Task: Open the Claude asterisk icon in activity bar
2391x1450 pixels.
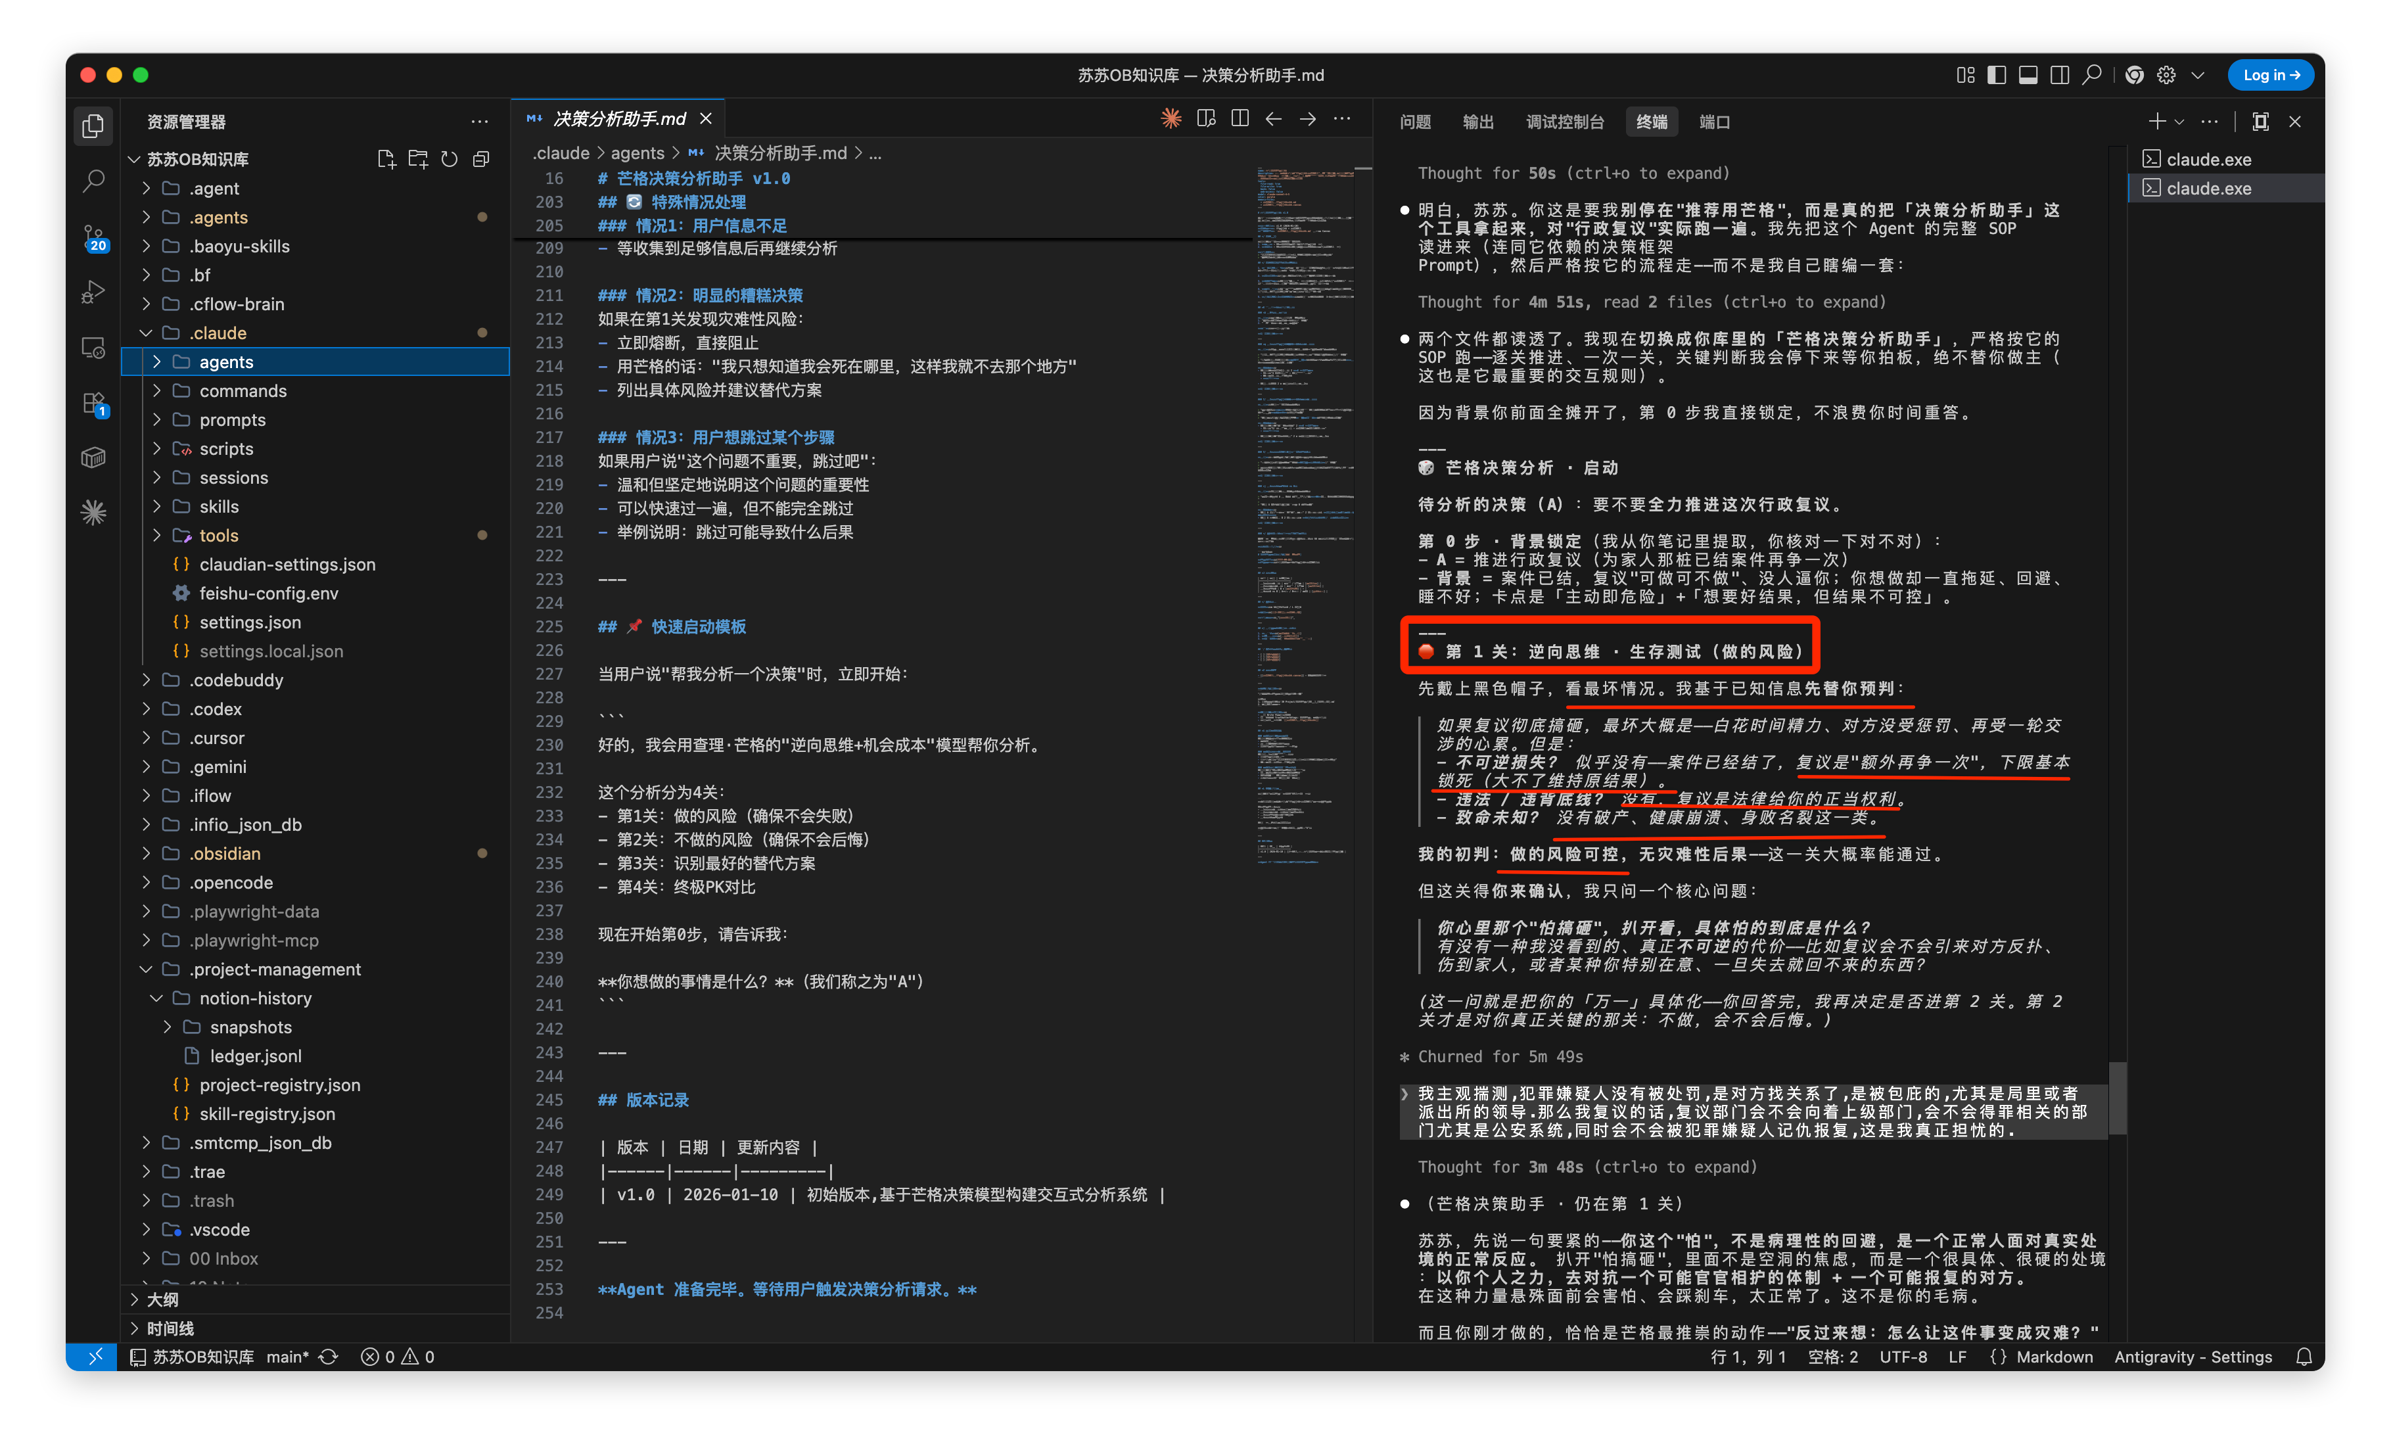Action: (x=93, y=511)
